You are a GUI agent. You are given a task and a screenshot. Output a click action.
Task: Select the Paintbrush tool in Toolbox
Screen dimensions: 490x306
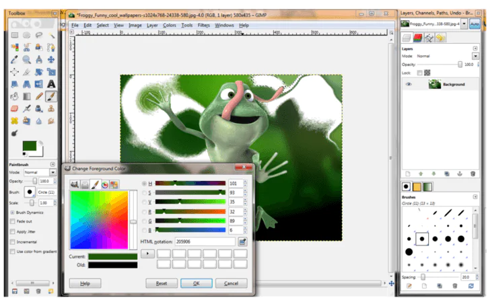(52, 96)
